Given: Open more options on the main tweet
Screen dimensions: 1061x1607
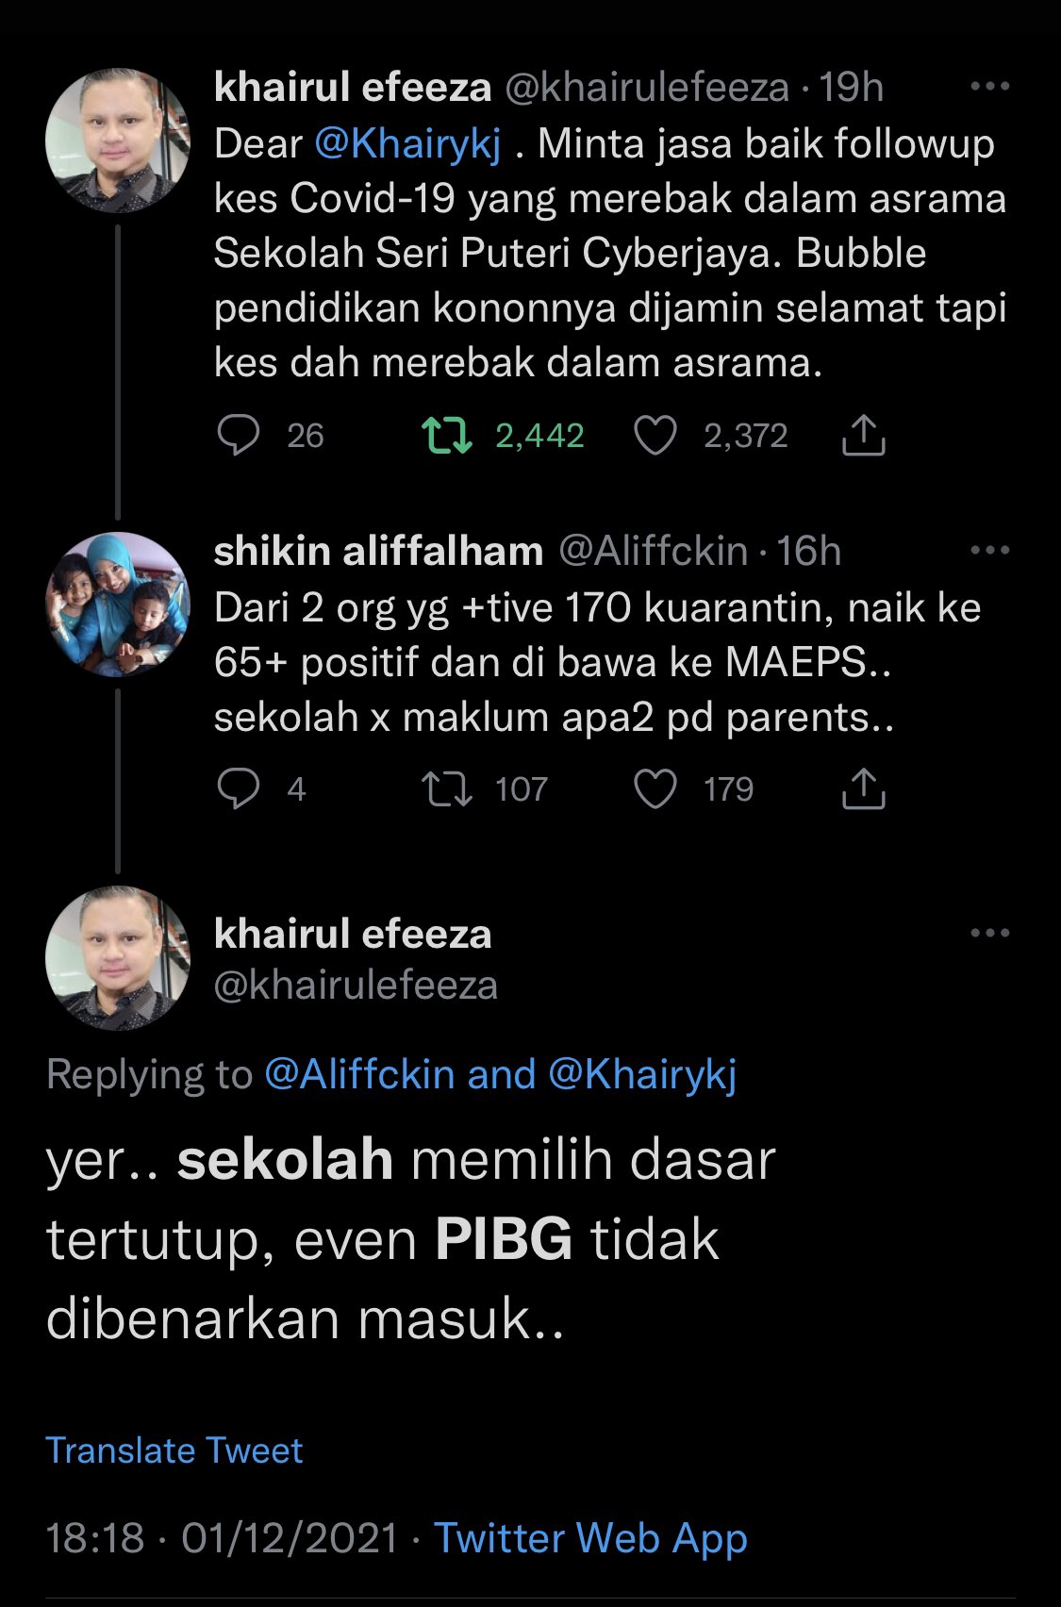Looking at the screenshot, I should click(x=989, y=934).
